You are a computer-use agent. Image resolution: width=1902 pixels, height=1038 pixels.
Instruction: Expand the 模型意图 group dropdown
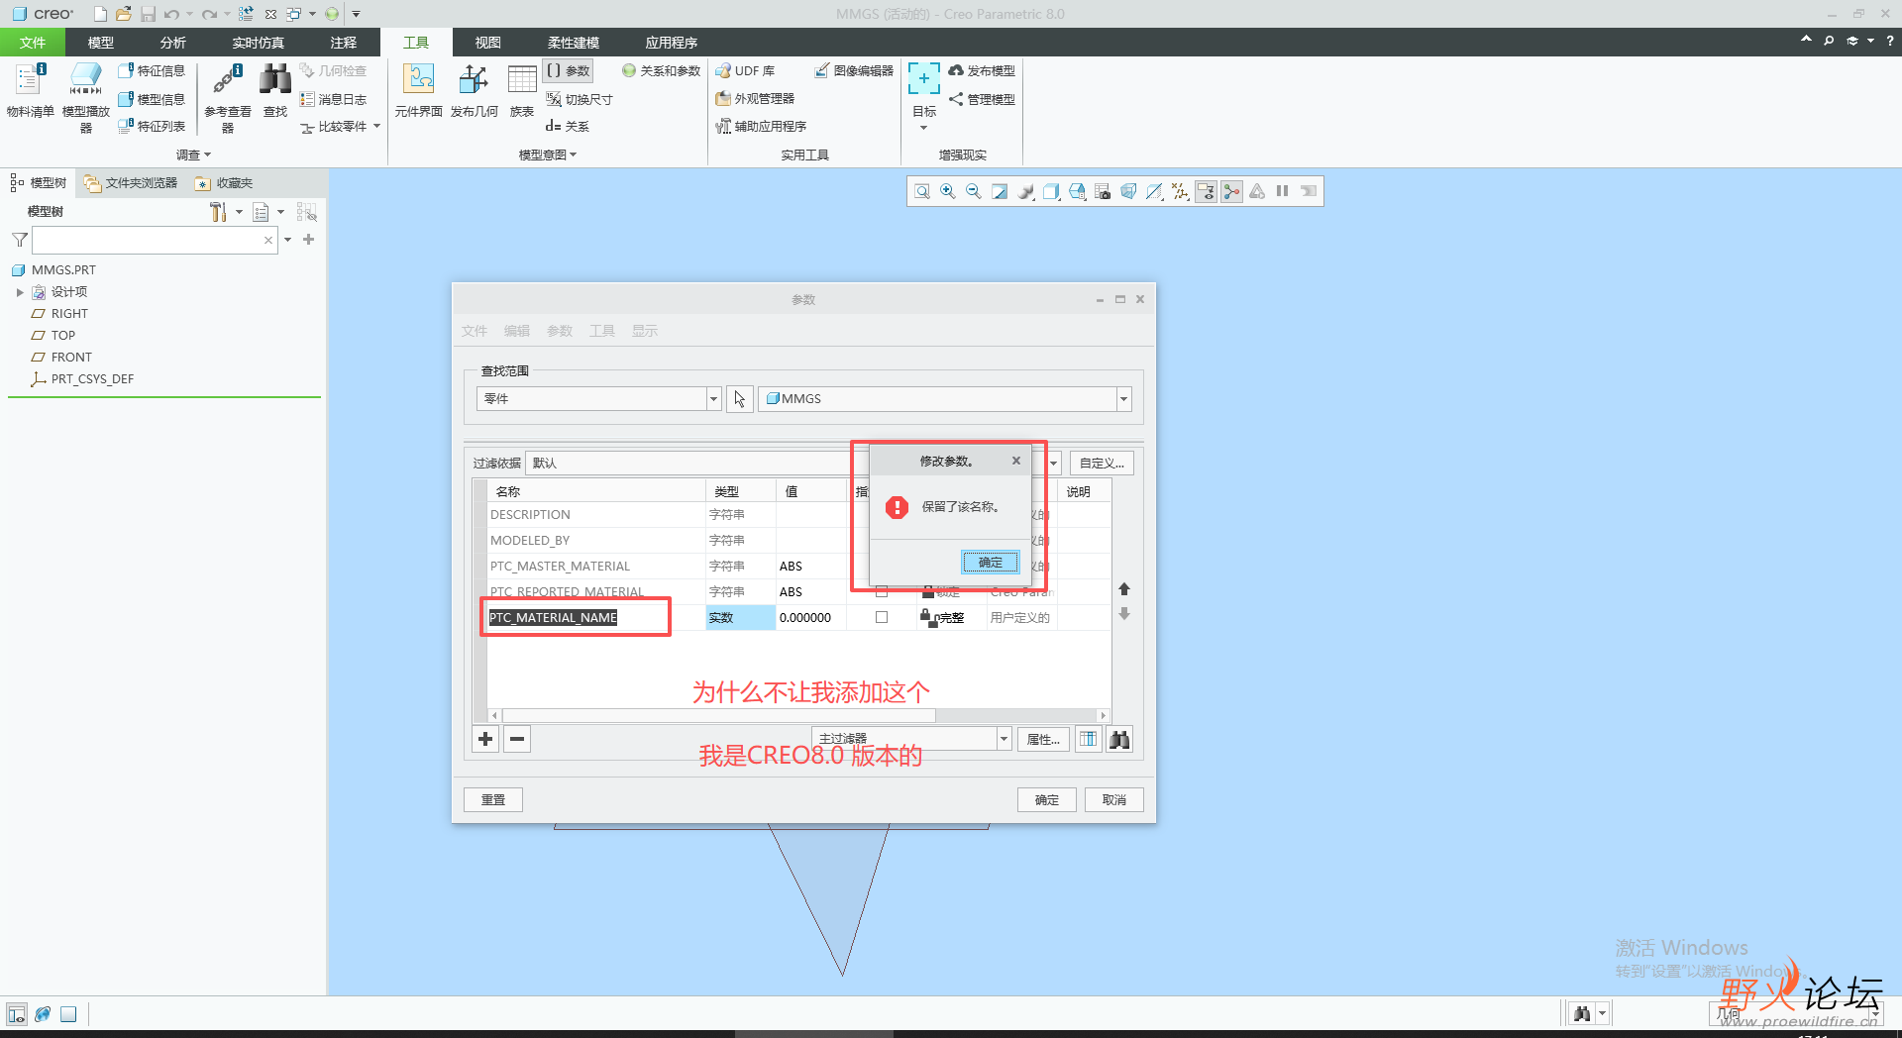[x=548, y=155]
